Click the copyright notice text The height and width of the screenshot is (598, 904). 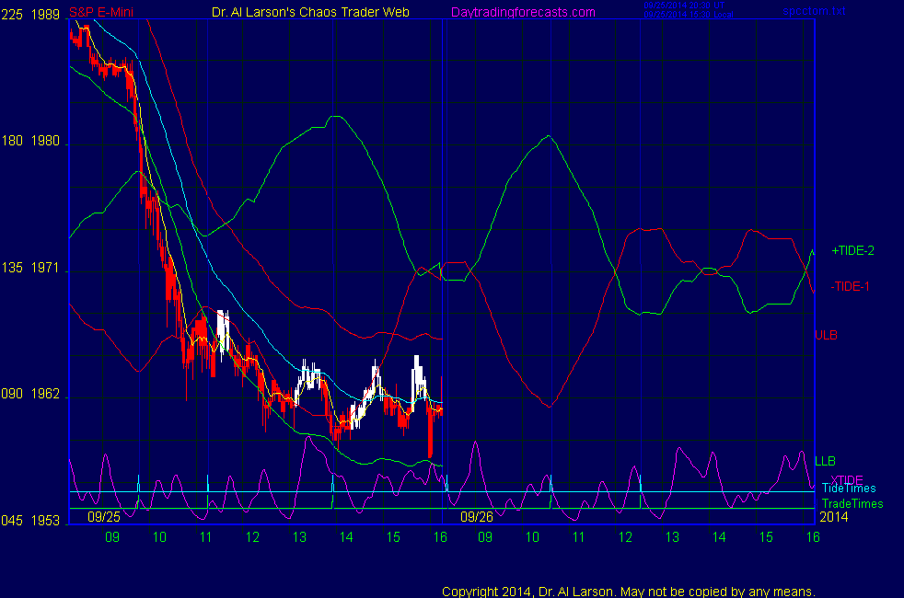coord(629,592)
